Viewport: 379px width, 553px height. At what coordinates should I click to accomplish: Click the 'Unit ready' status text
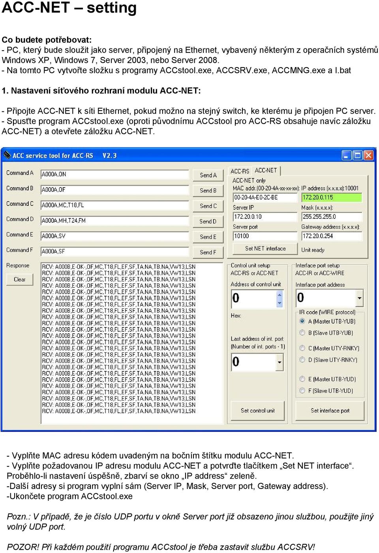pyautogui.click(x=313, y=250)
